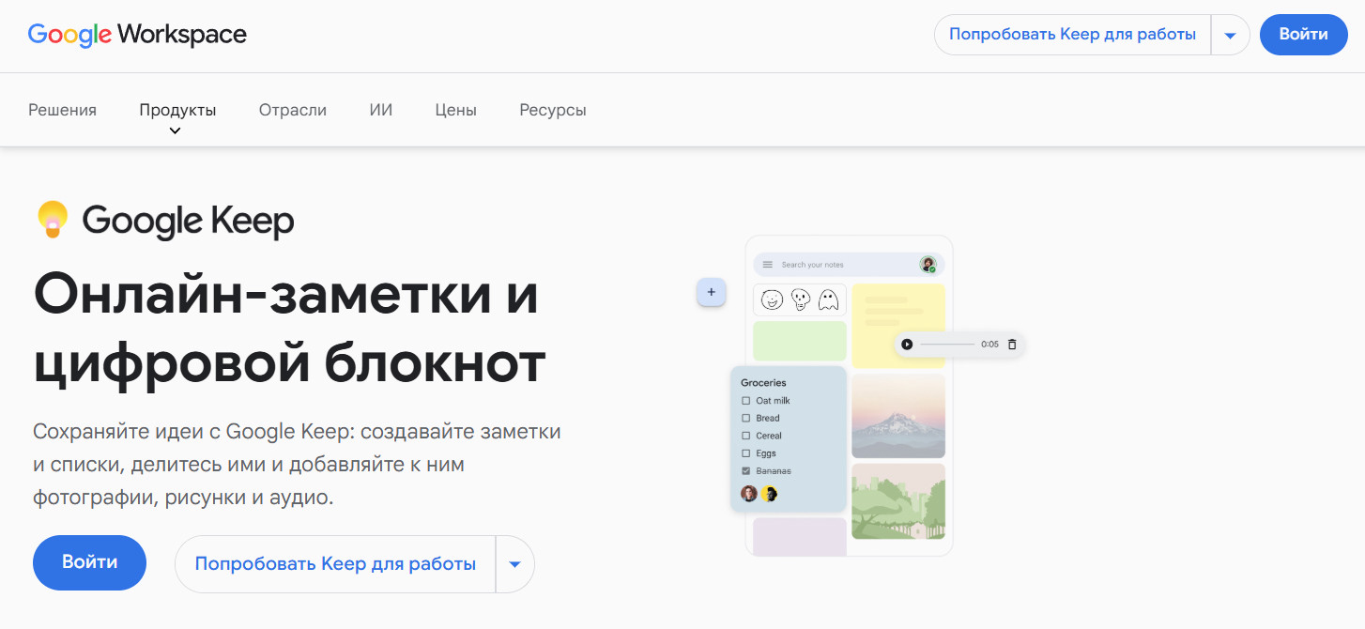1365x629 pixels.
Task: Open the ИИ menu item
Action: click(381, 110)
